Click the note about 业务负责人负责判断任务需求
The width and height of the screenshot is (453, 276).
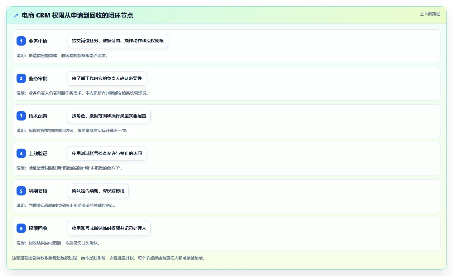click(83, 93)
